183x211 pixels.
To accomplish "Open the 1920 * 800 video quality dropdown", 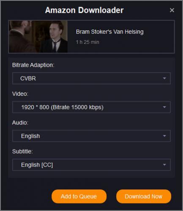I will click(91, 107).
